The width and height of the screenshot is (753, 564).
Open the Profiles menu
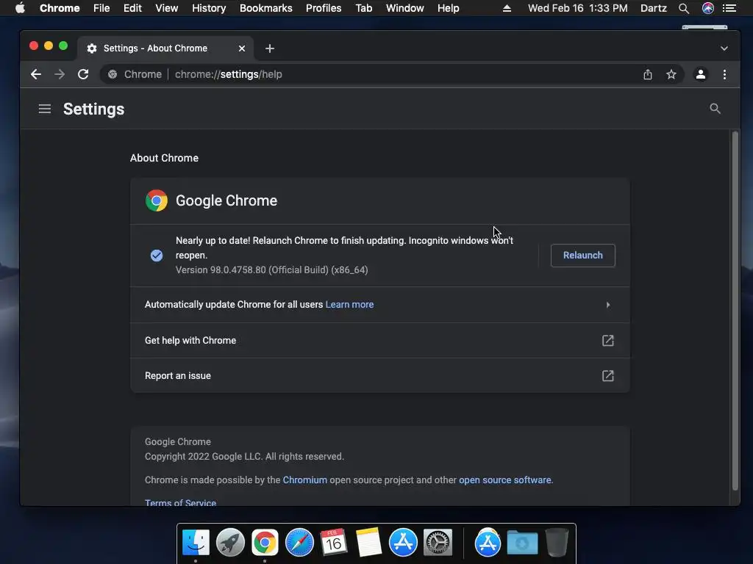324,8
